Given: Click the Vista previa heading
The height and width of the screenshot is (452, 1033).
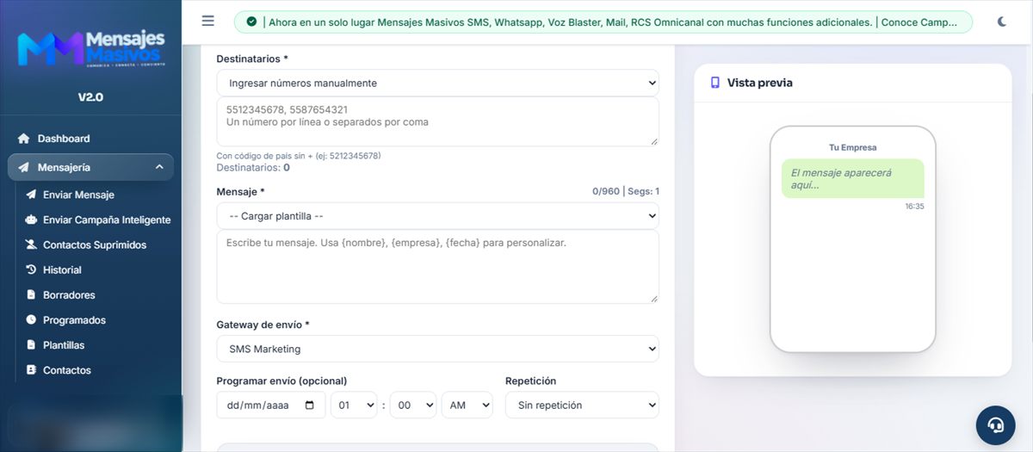Looking at the screenshot, I should click(x=759, y=83).
